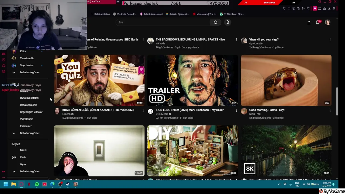The width and height of the screenshot is (345, 194).
Task: Click the page vertical scrollbar
Action: 337,102
